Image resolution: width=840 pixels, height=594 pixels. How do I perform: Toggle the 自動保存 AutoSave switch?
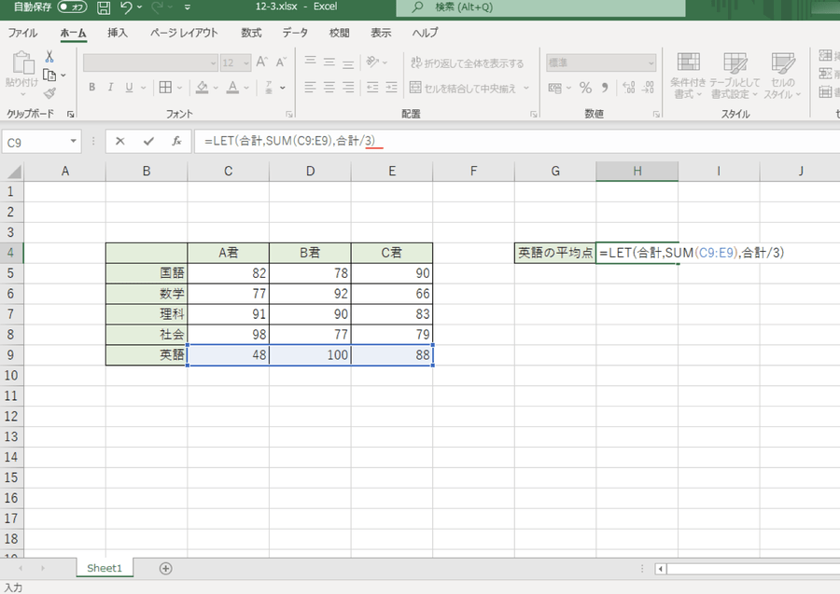(72, 8)
